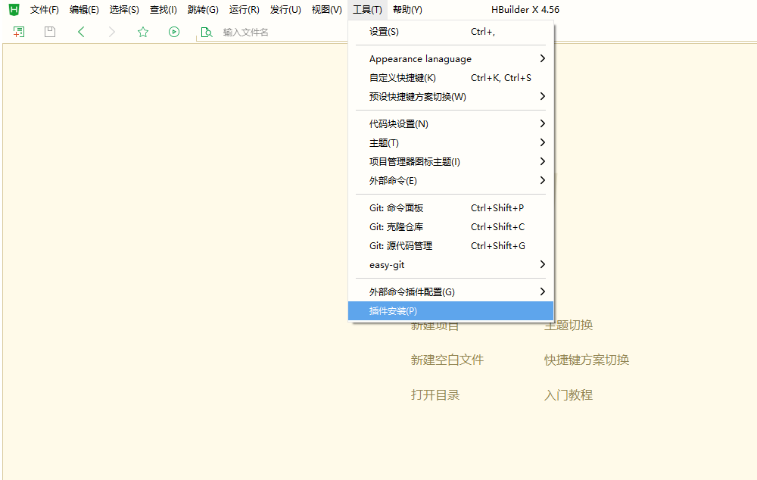Open the 帮助(Y) menu
This screenshot has width=757, height=480.
point(407,10)
